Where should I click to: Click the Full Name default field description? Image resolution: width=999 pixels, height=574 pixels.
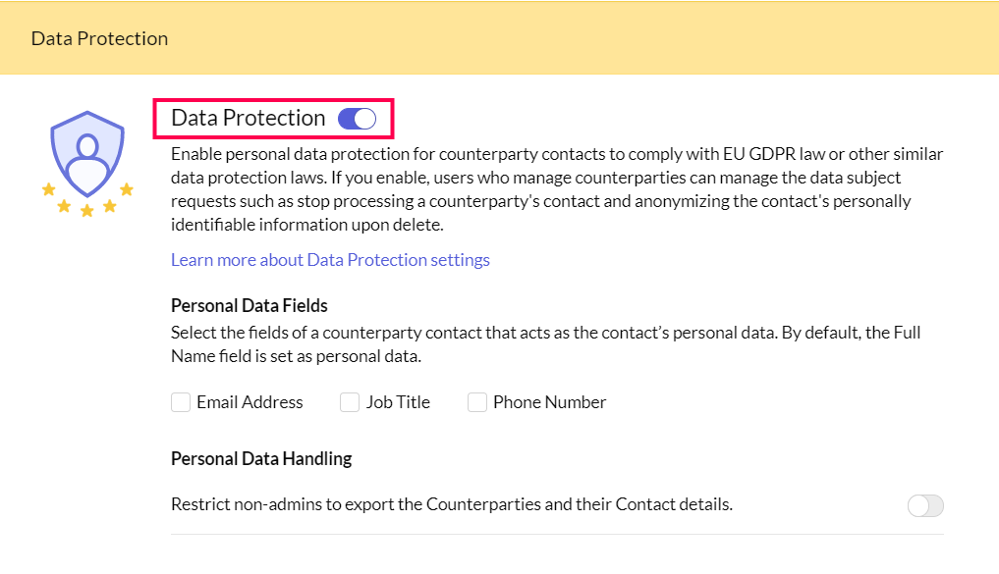pyautogui.click(x=544, y=344)
